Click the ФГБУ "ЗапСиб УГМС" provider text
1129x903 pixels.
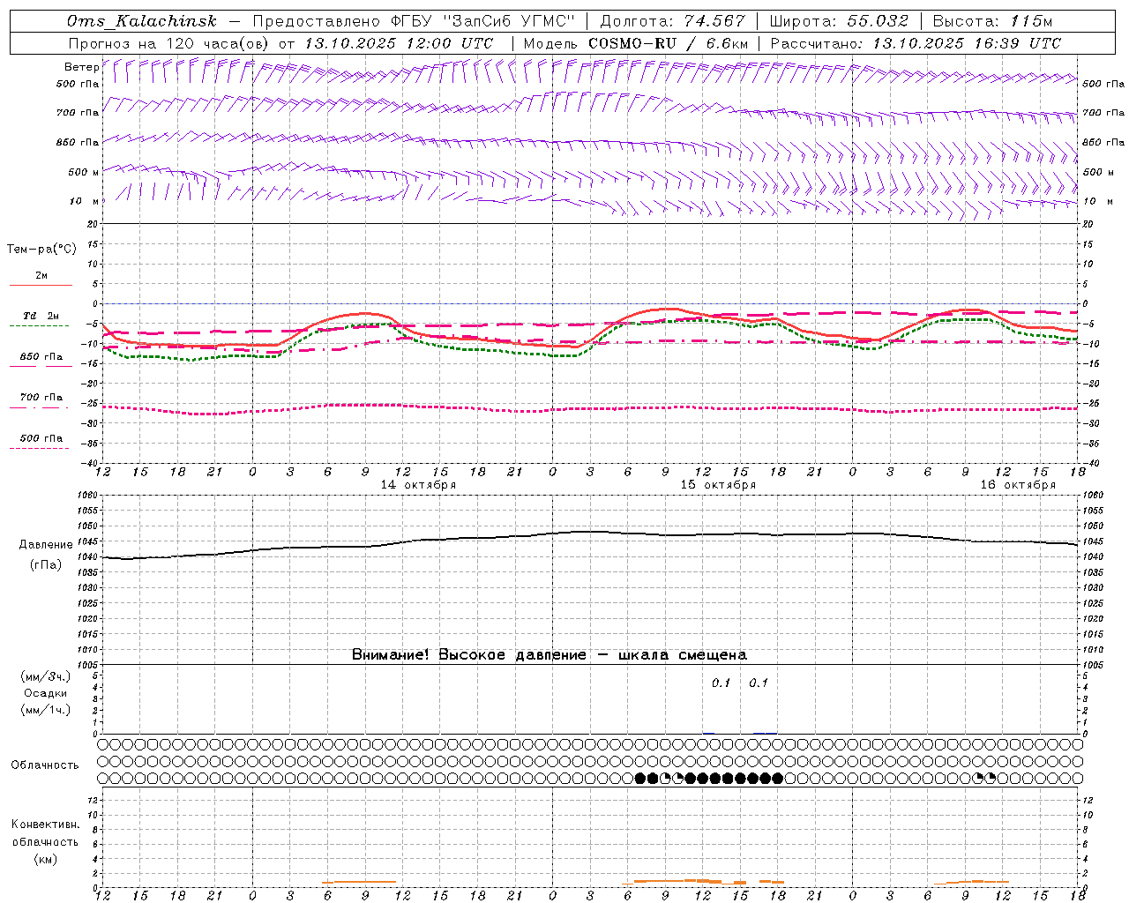coord(482,21)
